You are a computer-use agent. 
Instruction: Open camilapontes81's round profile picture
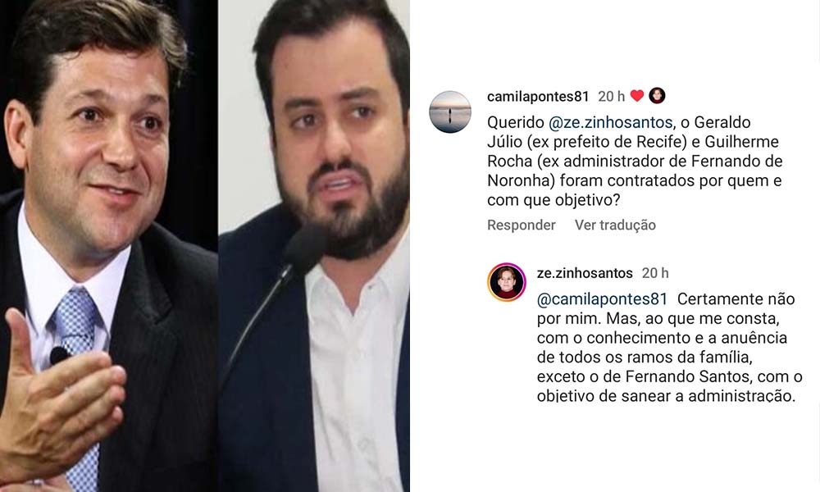(449, 112)
